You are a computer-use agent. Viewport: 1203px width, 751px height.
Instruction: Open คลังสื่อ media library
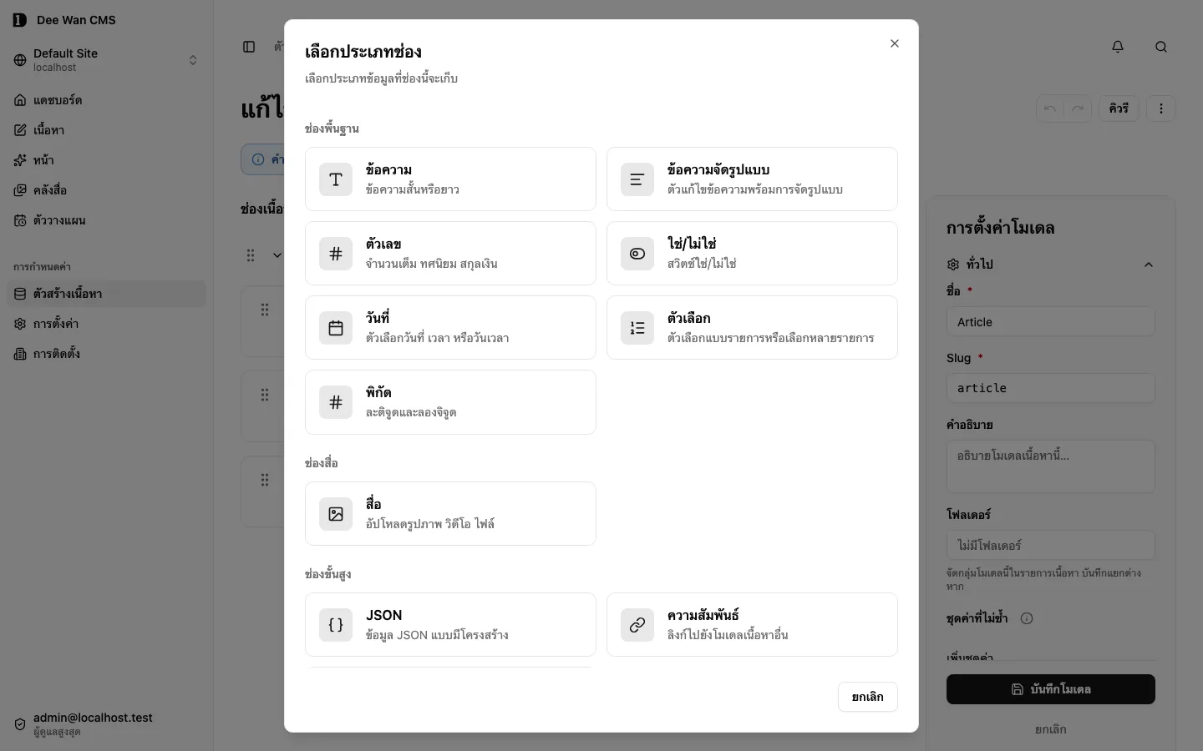107,190
